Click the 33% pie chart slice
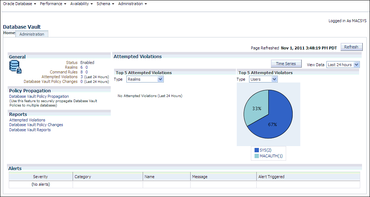Screen dimensions: 370x197 pos(256,108)
